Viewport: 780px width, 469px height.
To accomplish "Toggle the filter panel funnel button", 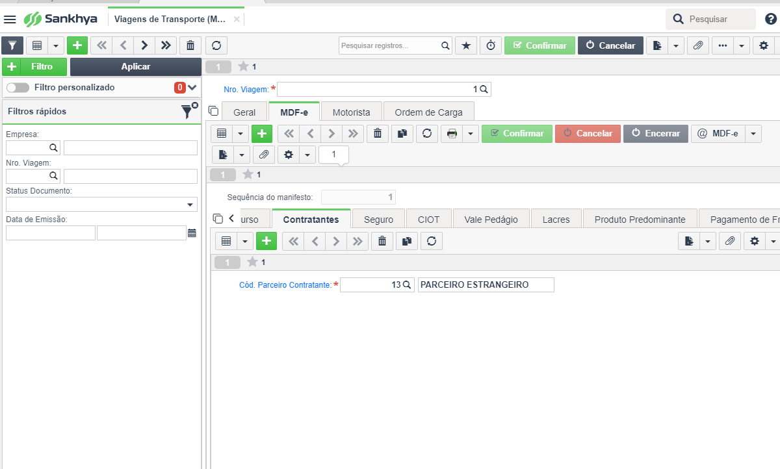I will [x=12, y=45].
